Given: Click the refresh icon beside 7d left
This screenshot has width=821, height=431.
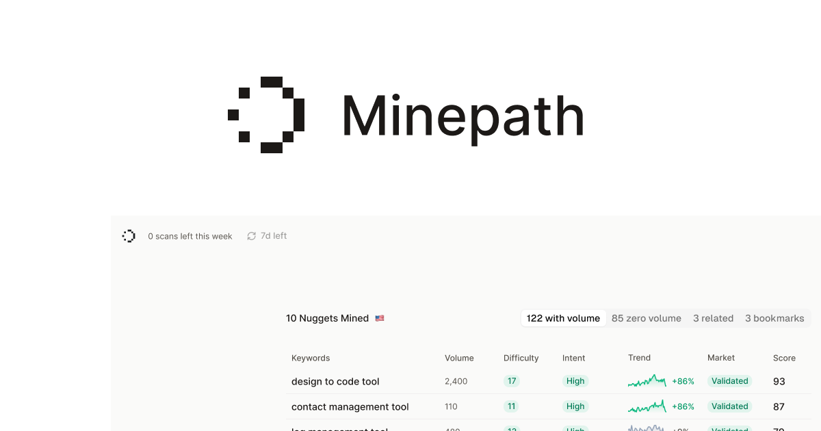Looking at the screenshot, I should click(x=252, y=236).
